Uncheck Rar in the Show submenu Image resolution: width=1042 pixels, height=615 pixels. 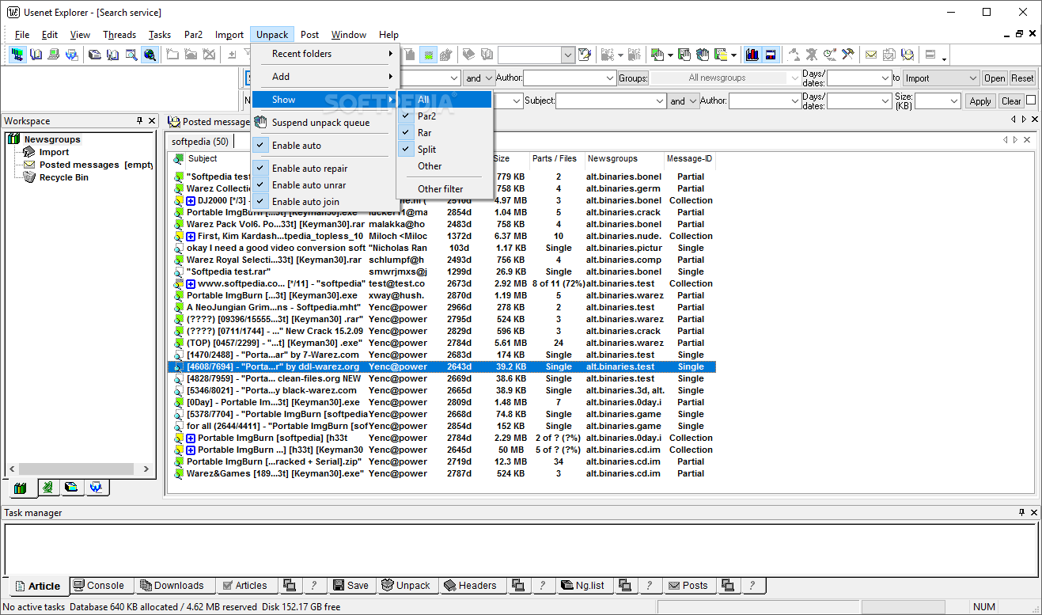point(445,133)
